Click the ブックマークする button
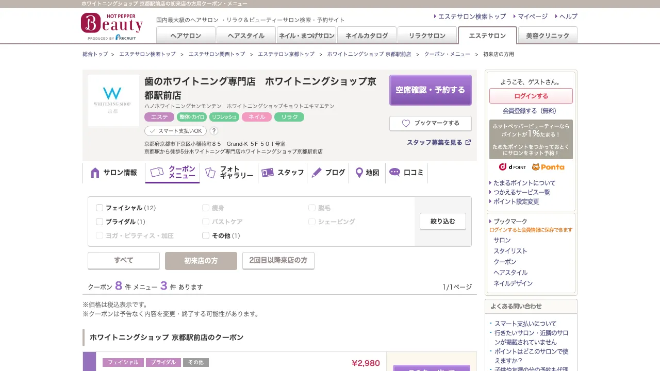660x371 pixels. (431, 124)
